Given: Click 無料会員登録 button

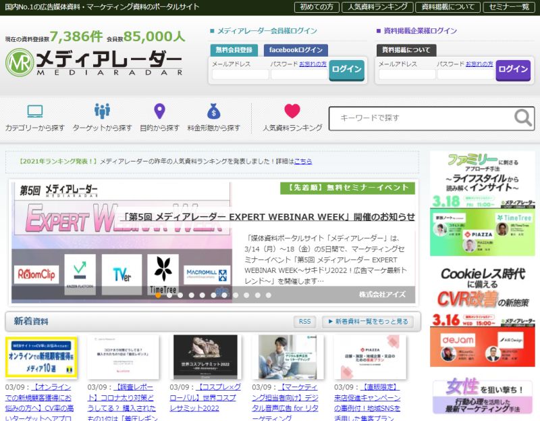Looking at the screenshot, I should click(234, 50).
